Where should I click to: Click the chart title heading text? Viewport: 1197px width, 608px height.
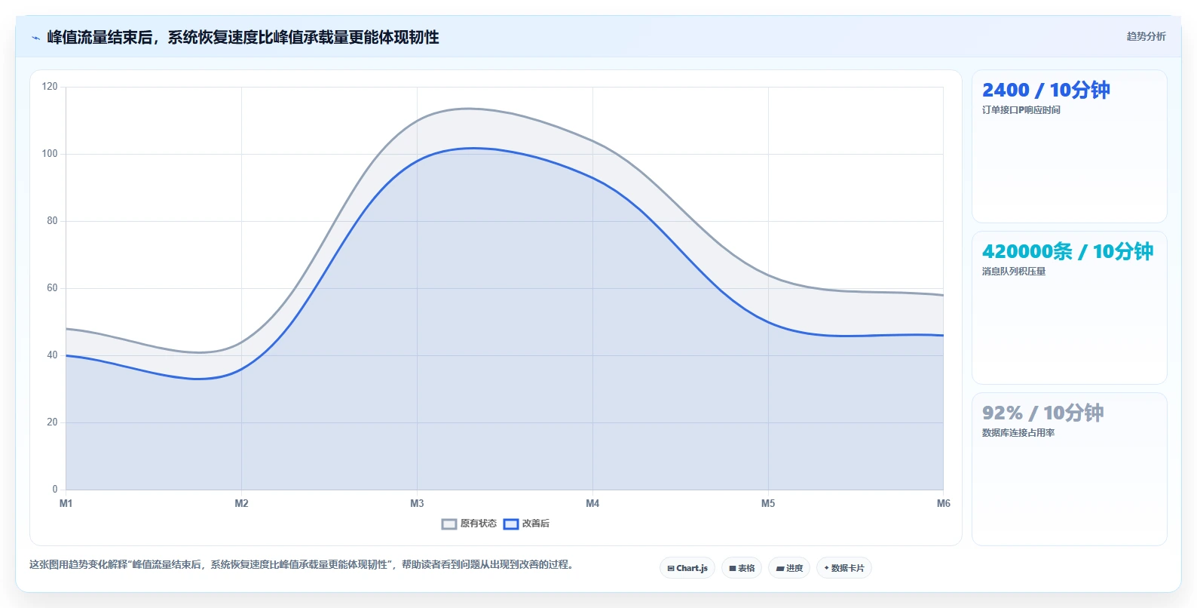point(243,38)
